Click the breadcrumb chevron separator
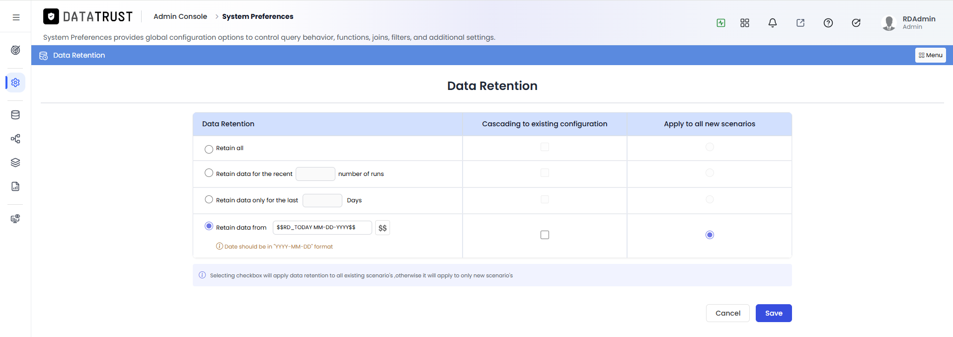Screen dimensions: 953x337 (217, 16)
